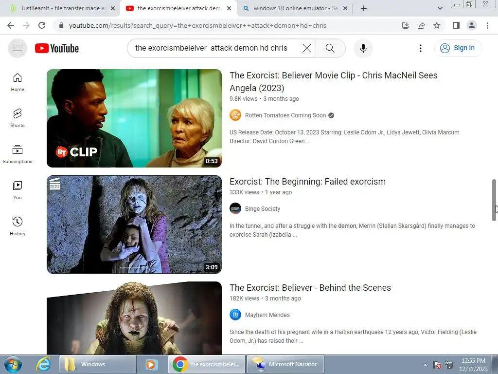498x374 pixels.
Task: Open the media player taskbar icon
Action: tap(152, 364)
